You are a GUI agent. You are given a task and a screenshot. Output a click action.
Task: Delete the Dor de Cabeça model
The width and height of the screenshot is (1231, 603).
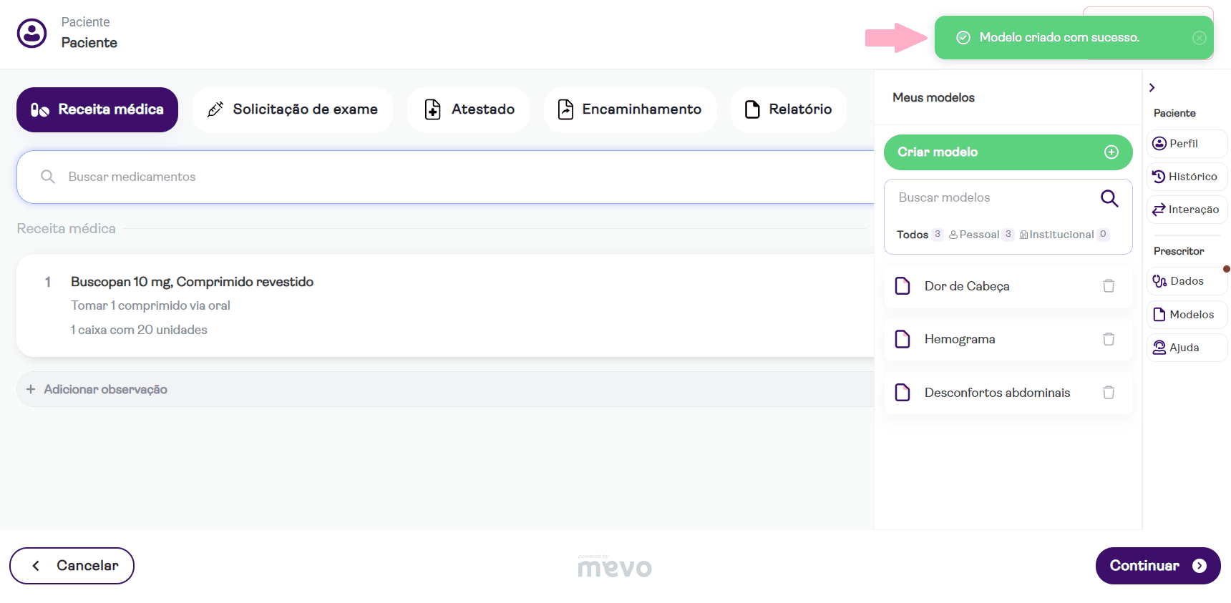pos(1108,286)
